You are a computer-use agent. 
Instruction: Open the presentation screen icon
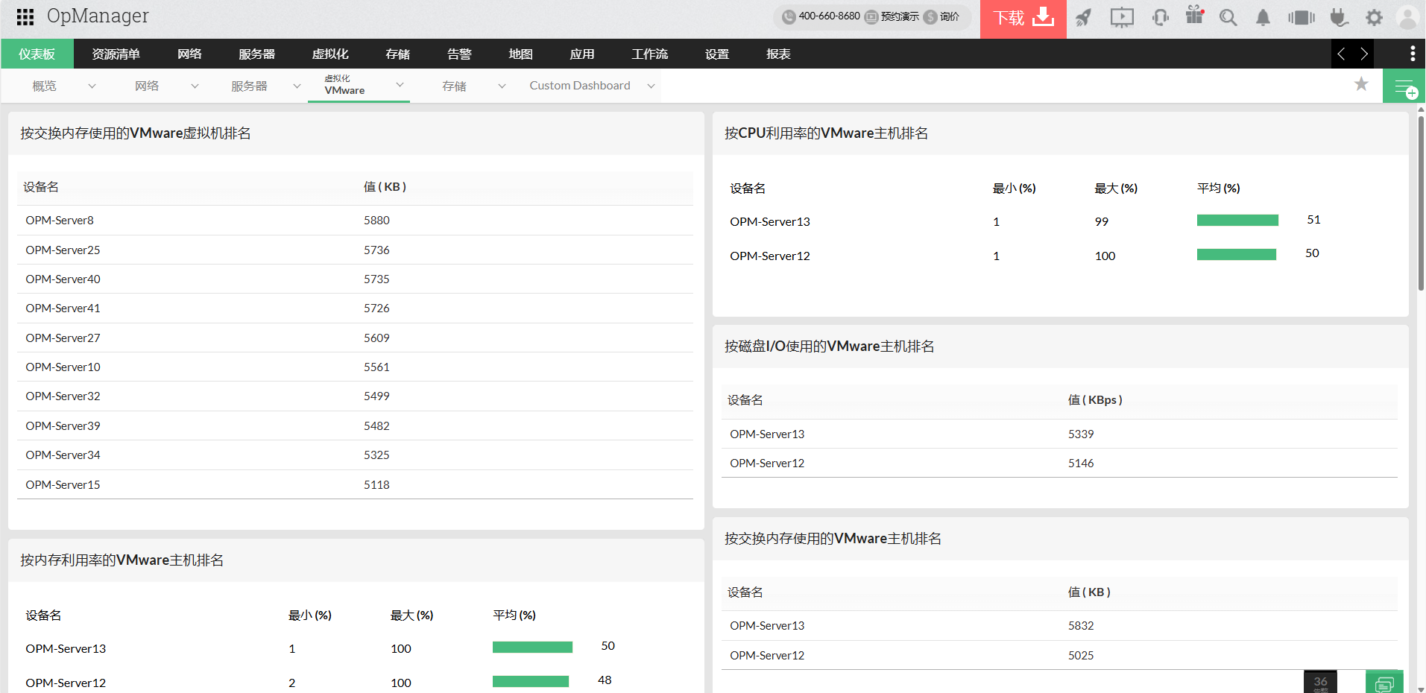coord(1122,17)
